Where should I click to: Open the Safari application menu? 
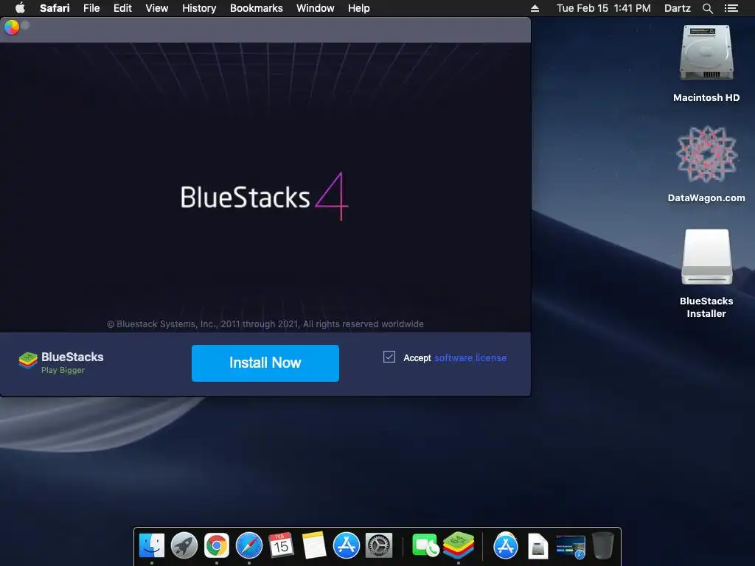click(x=55, y=8)
